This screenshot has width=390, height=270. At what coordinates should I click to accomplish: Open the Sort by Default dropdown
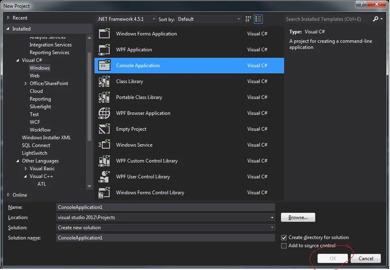tap(209, 19)
